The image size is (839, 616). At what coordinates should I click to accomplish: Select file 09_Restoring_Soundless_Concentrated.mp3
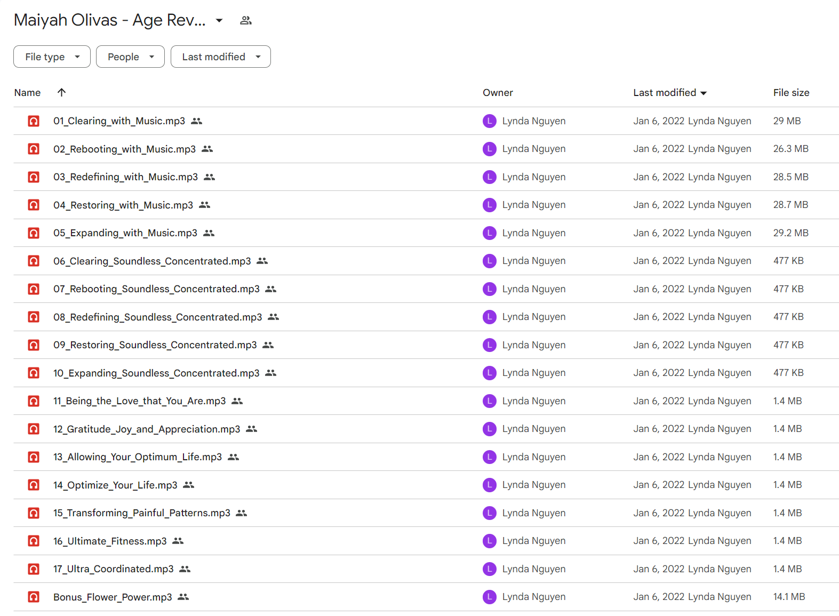pos(155,345)
